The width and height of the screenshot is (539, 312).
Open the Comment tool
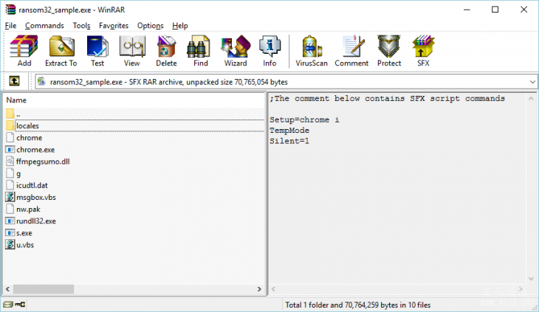point(351,50)
